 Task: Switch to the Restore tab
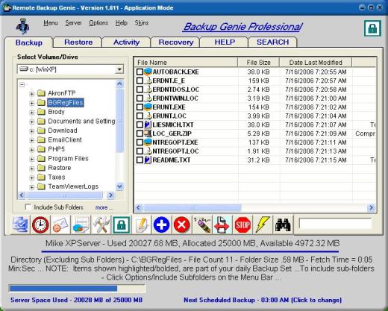pos(78,42)
